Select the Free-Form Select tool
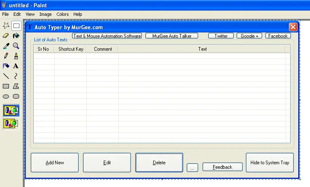Image resolution: width=310 pixels, height=187 pixels. pyautogui.click(x=6, y=26)
